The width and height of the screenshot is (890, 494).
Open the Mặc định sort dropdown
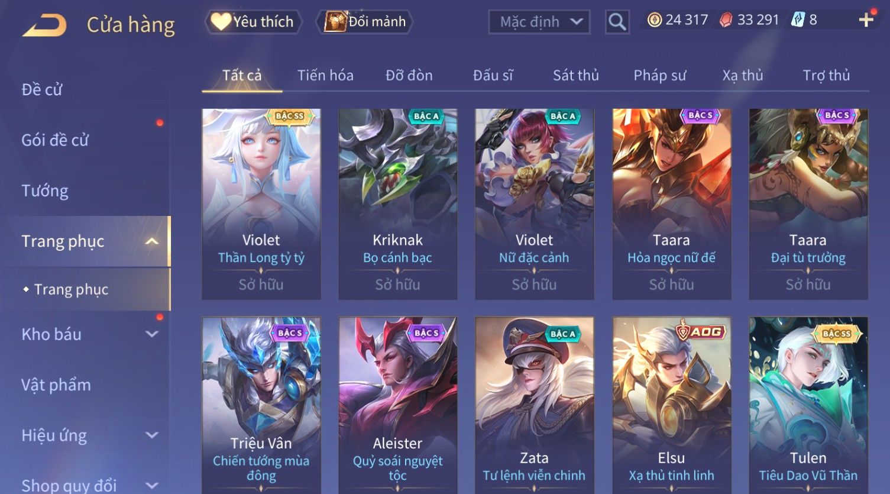click(539, 22)
